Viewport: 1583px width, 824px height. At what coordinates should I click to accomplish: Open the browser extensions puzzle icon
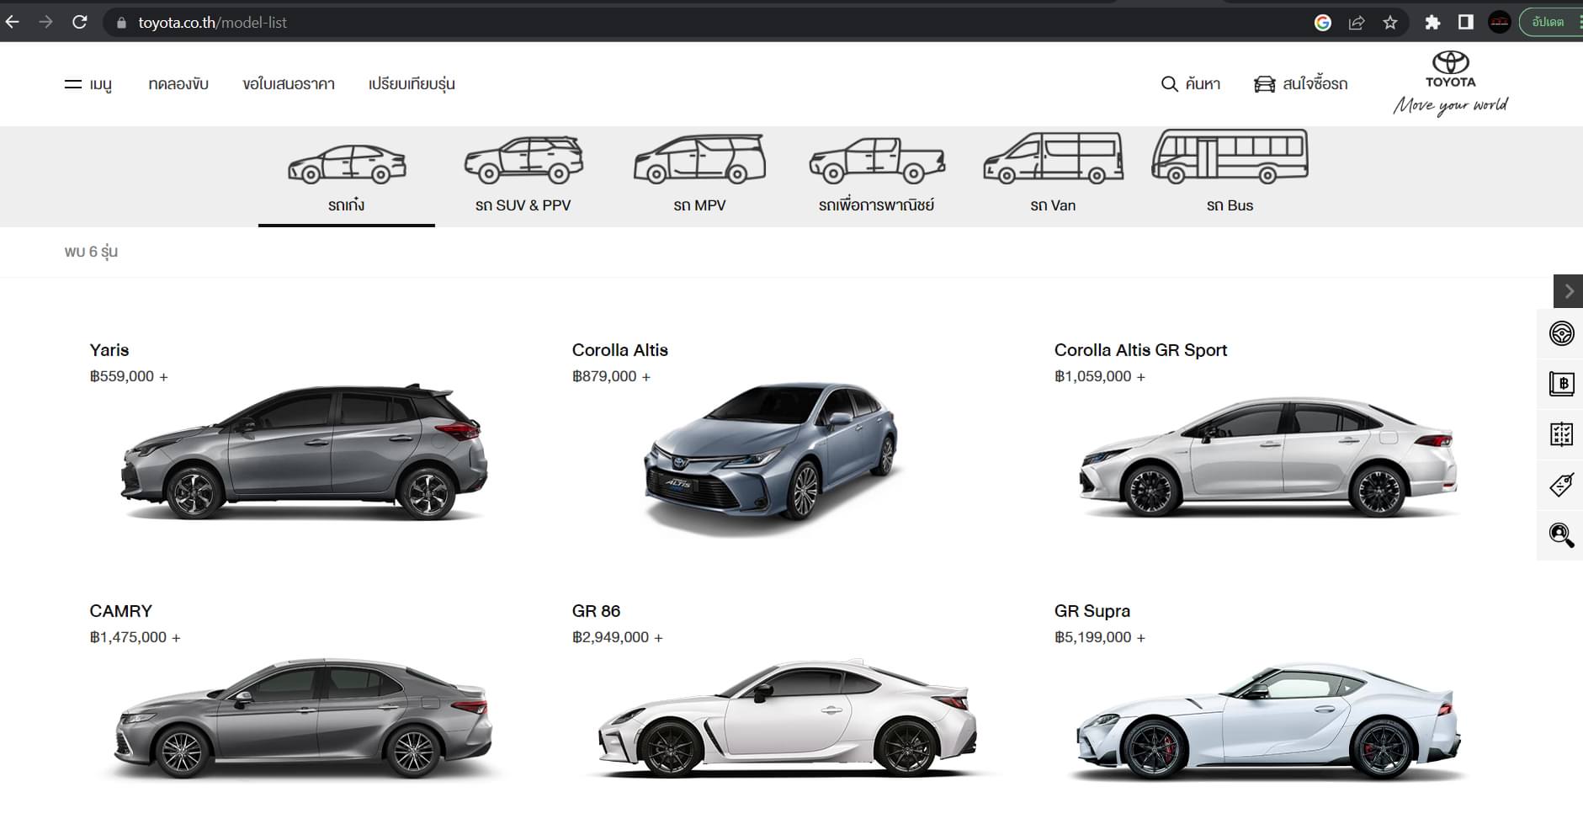point(1432,23)
